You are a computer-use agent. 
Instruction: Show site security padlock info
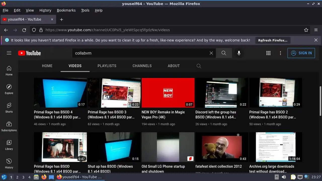[x=41, y=30]
